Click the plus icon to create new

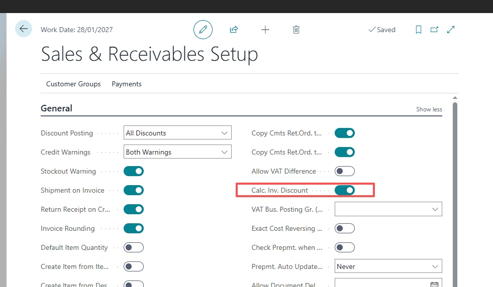tap(265, 30)
